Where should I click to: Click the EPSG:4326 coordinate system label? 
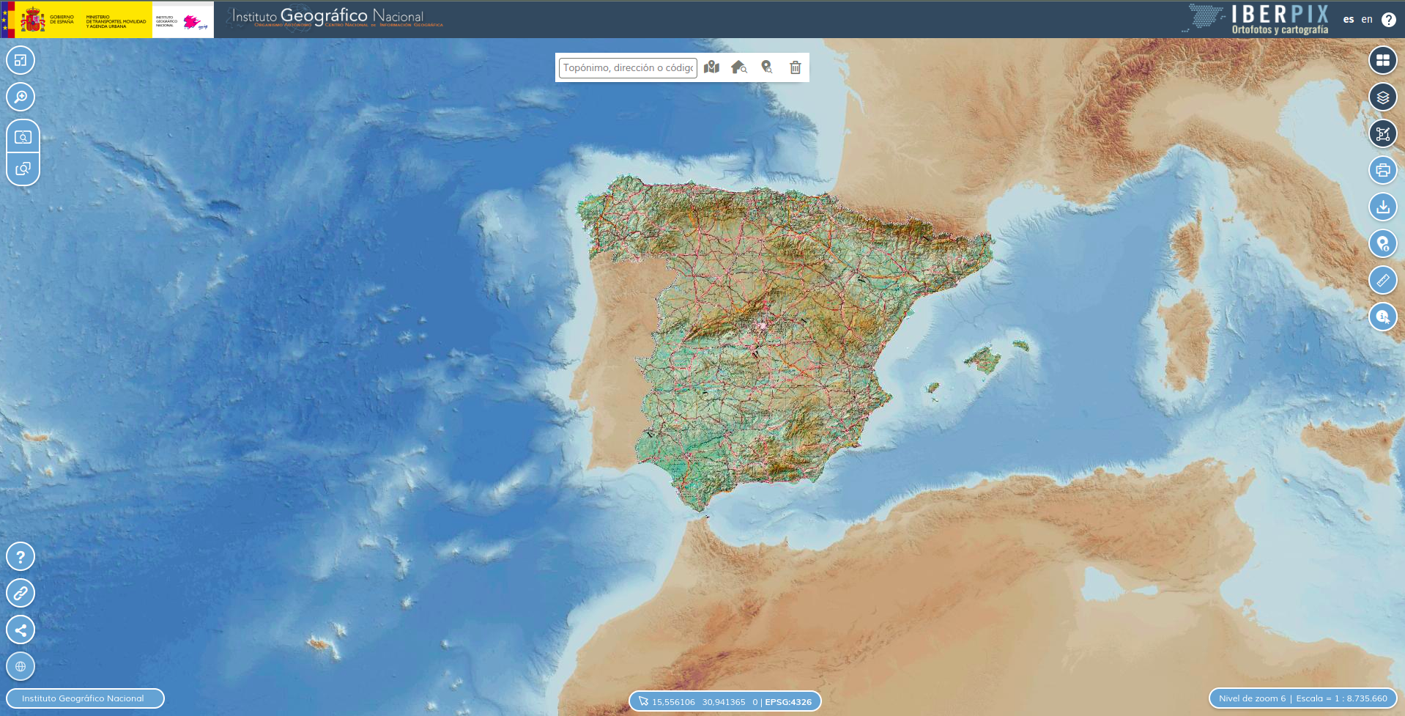coord(788,702)
